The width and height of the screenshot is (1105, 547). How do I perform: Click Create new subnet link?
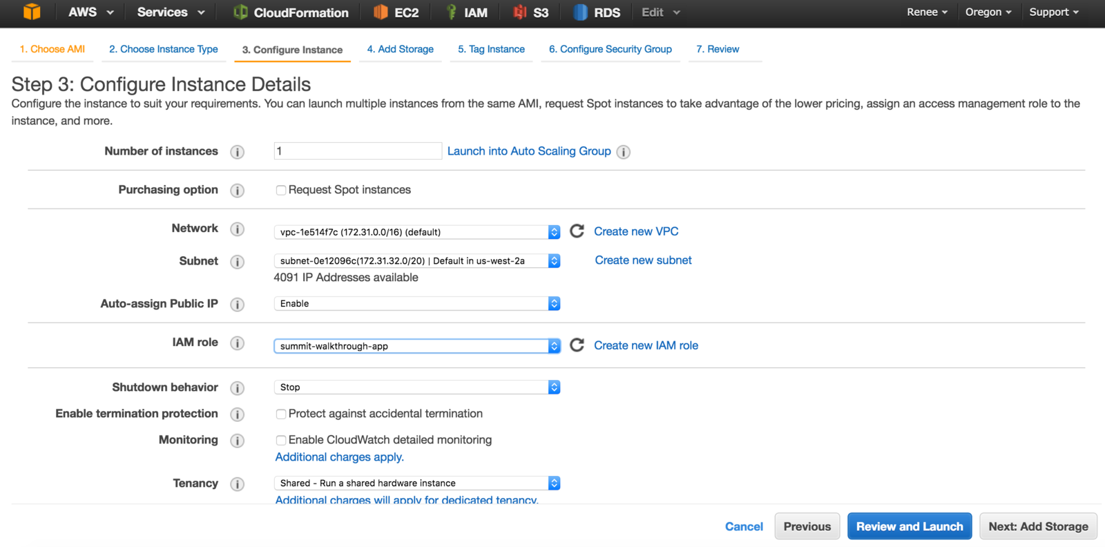click(x=643, y=260)
